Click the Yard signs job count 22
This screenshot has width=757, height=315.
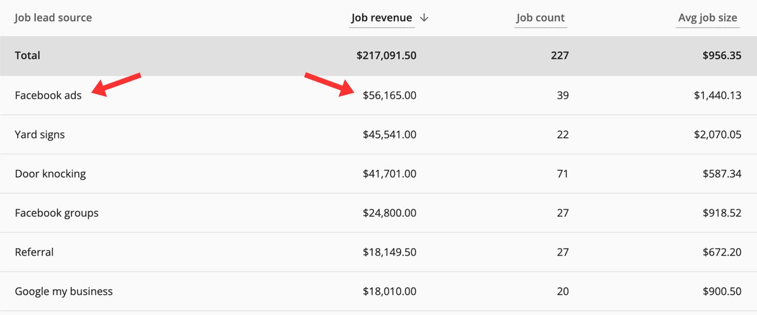click(x=563, y=135)
